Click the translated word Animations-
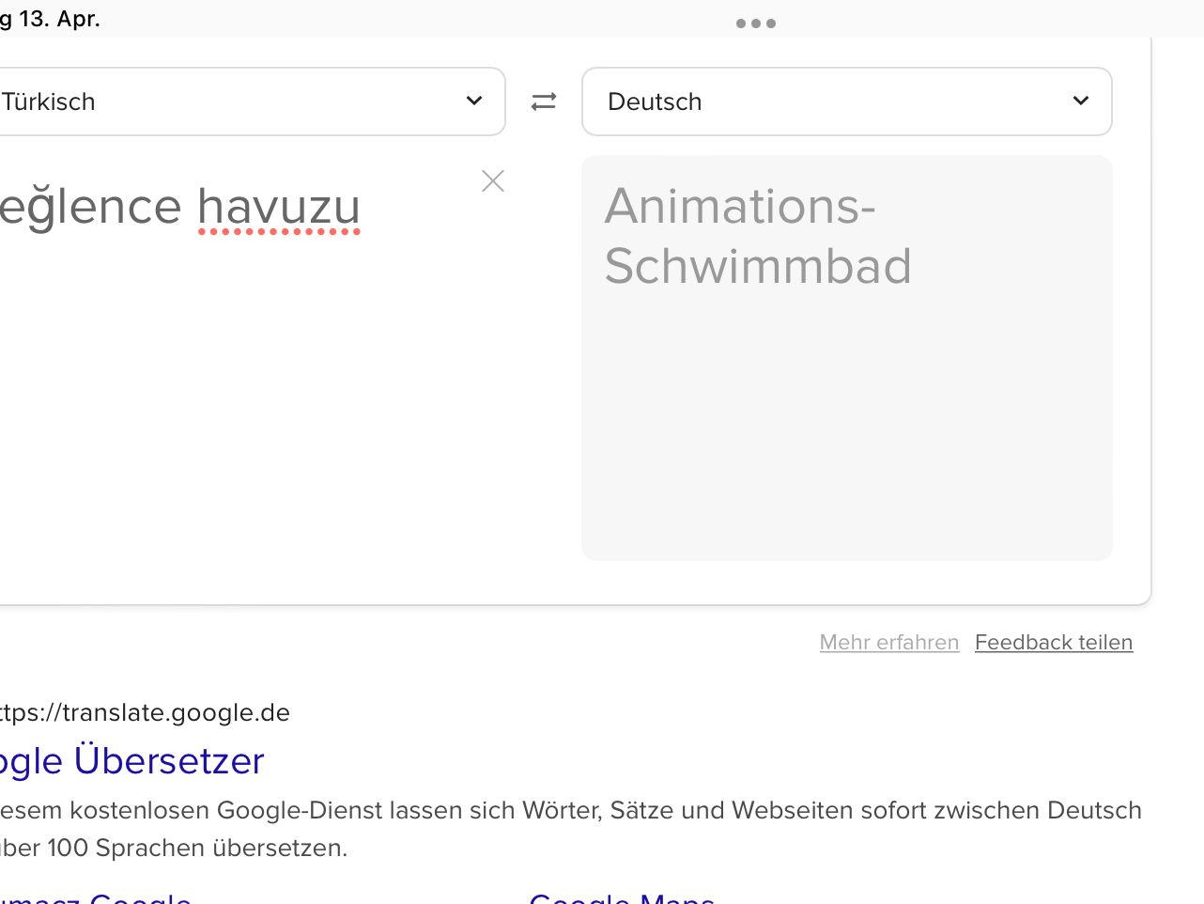Screen dimensions: 1204x904 click(740, 207)
